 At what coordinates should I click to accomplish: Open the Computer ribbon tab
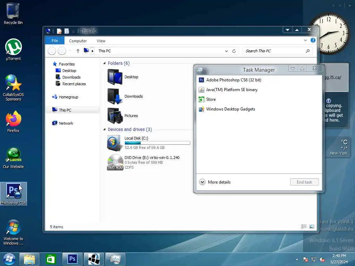point(78,41)
